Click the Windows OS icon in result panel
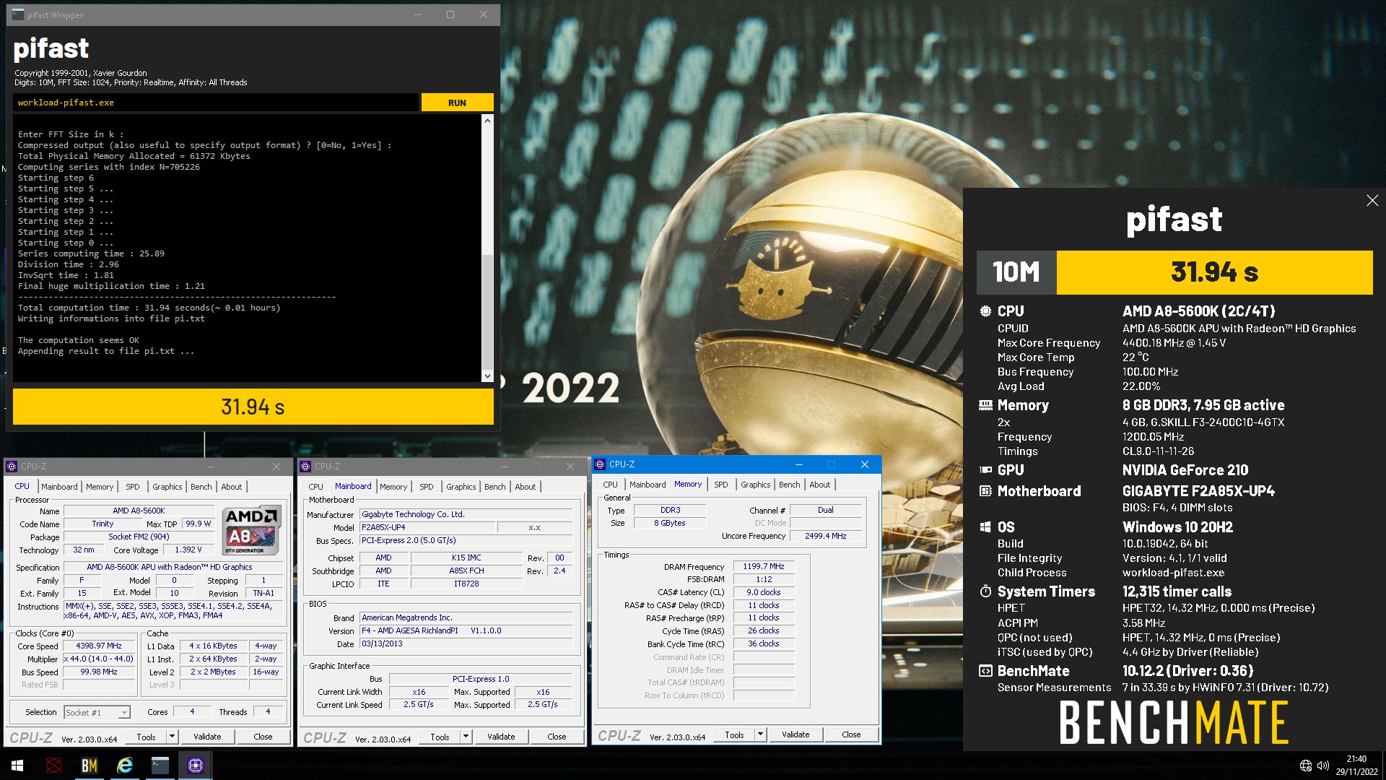 [x=985, y=527]
